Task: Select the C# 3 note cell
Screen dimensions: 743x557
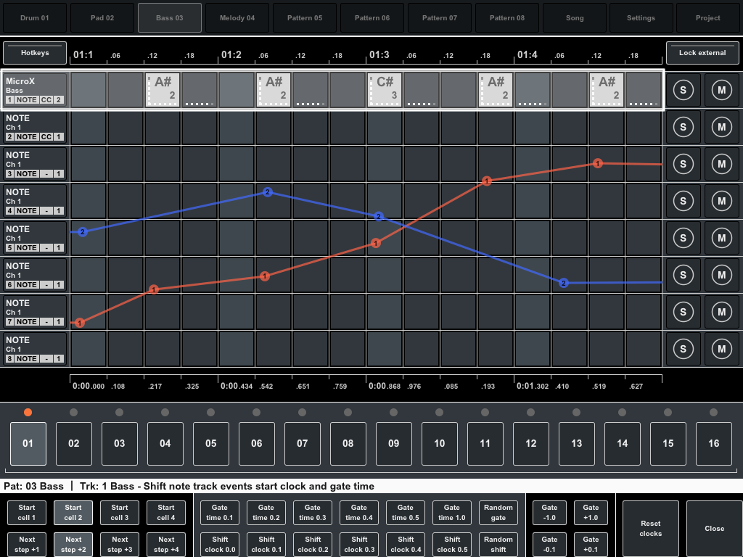Action: [385, 89]
